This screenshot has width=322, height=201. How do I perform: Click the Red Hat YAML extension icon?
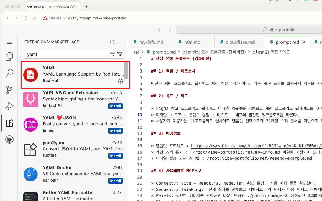(30, 75)
